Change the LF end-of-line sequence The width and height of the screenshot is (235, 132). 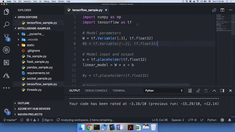point(202,120)
